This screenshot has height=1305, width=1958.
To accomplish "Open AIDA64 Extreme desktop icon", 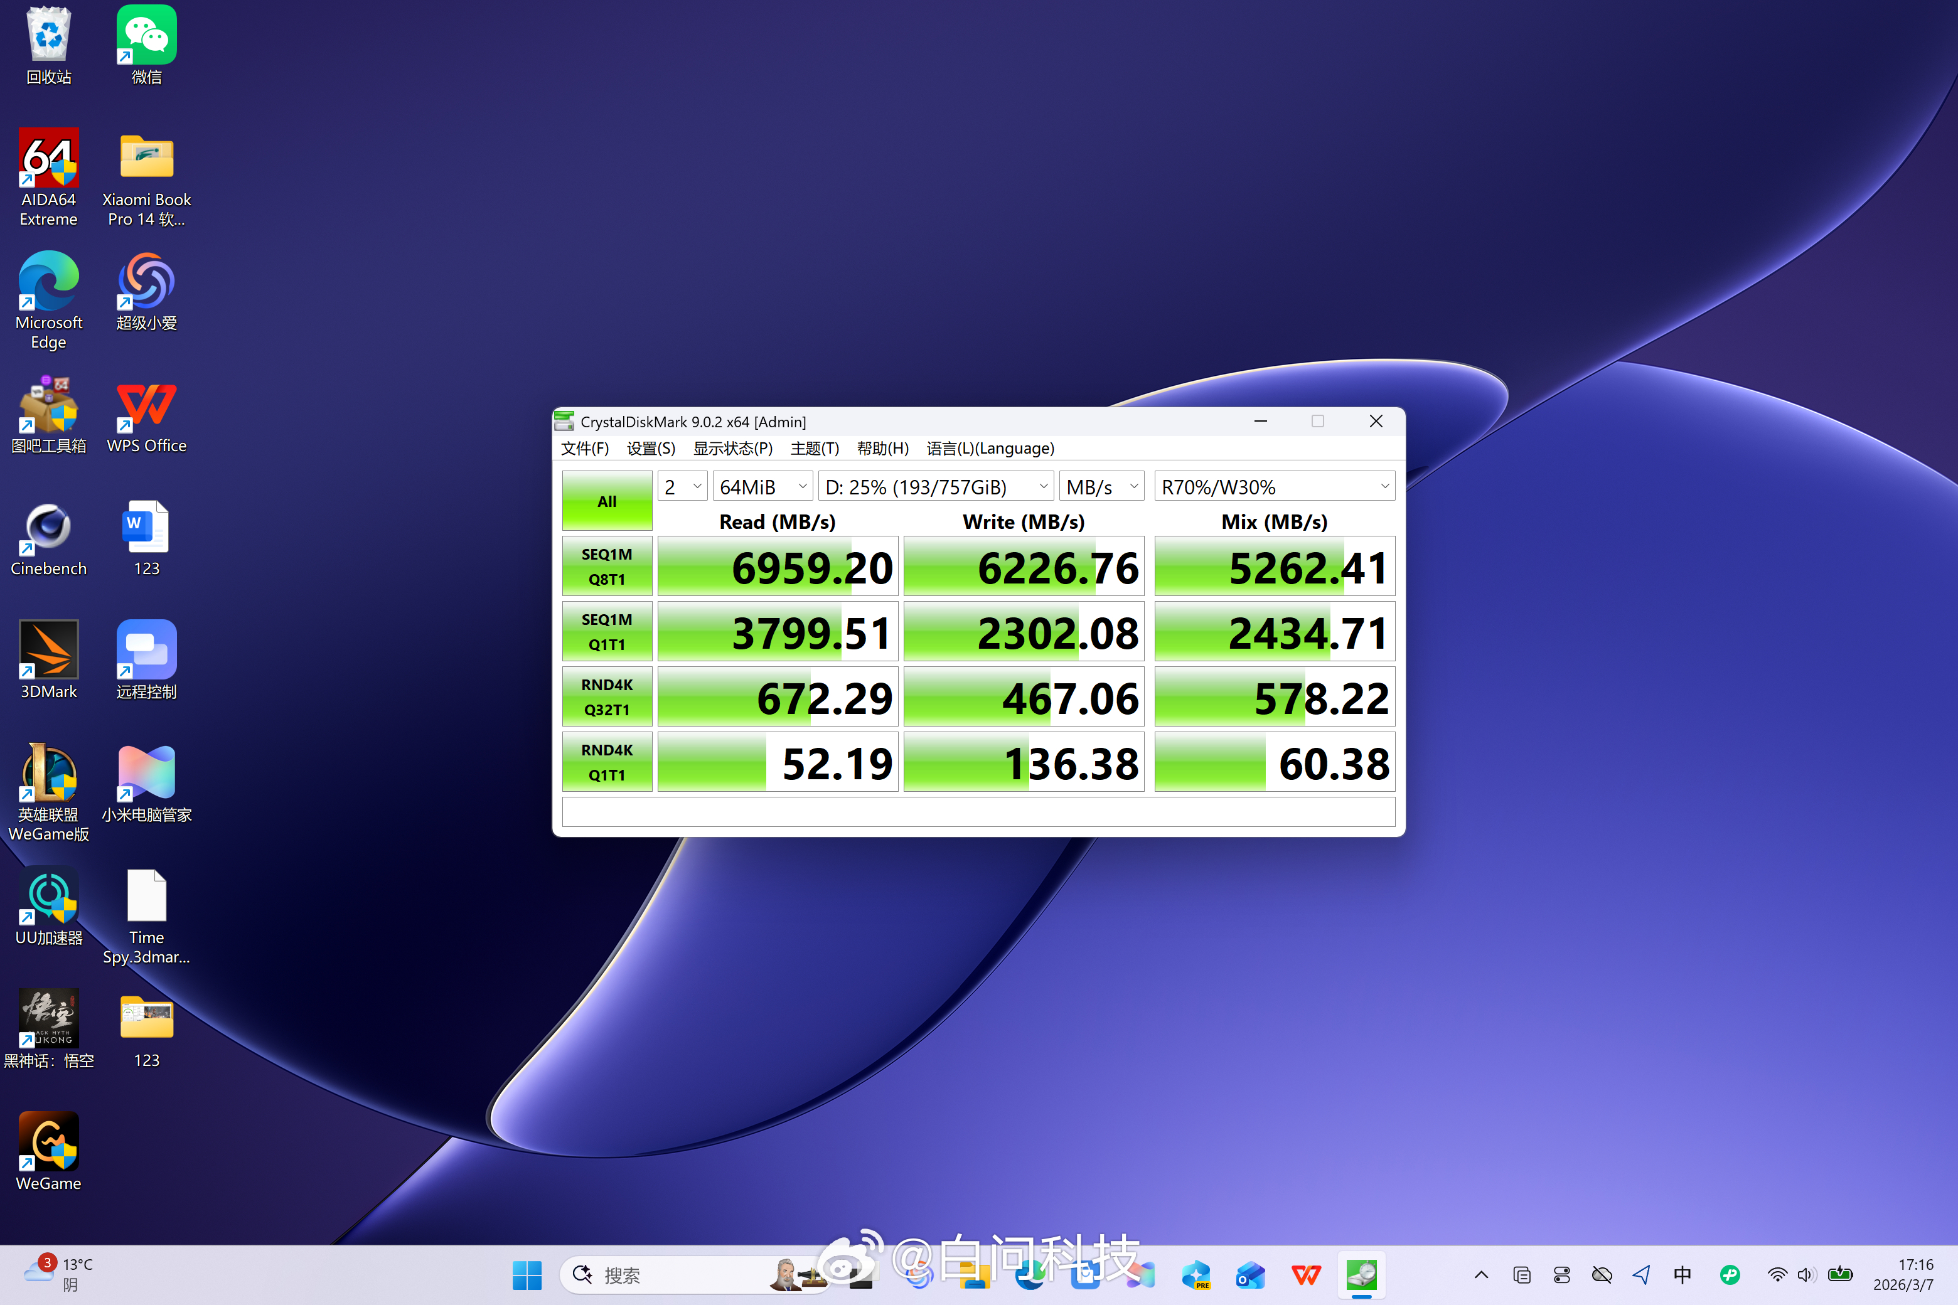I will tap(48, 158).
